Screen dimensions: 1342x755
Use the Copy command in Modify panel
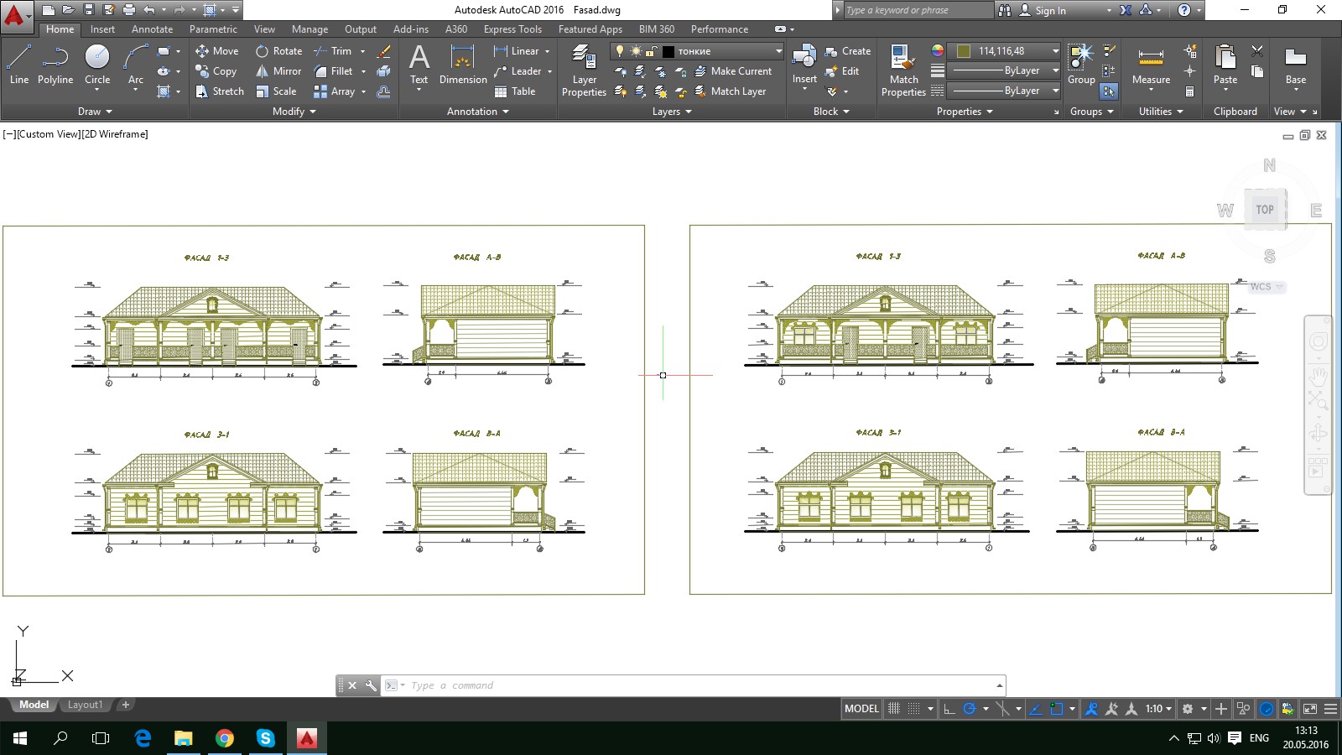click(216, 71)
